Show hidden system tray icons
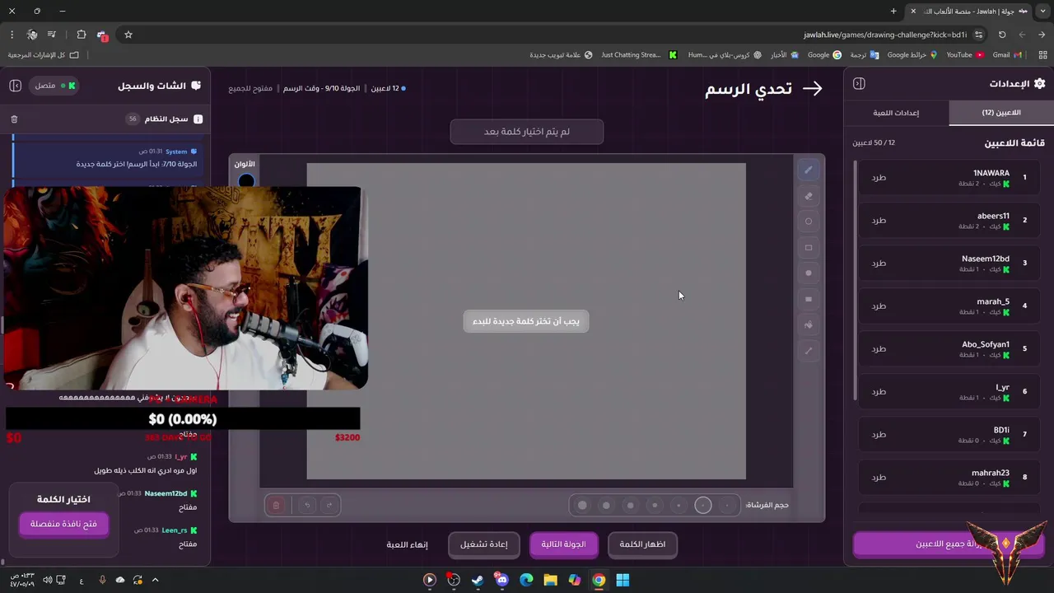Viewport: 1054px width, 593px height. coord(155,580)
